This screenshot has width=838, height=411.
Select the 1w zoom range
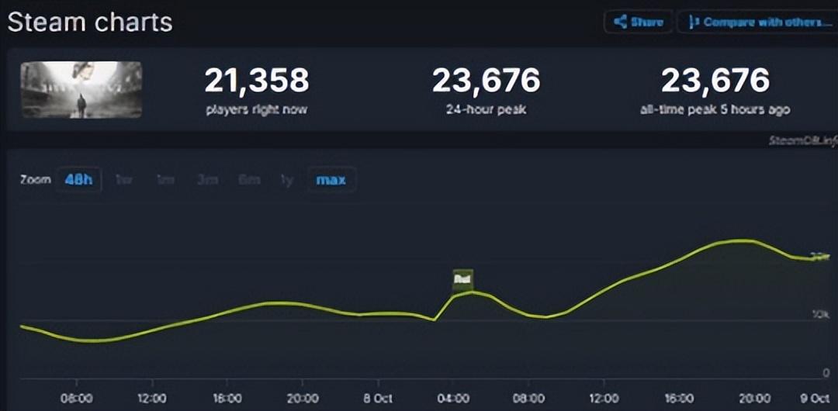pos(124,180)
